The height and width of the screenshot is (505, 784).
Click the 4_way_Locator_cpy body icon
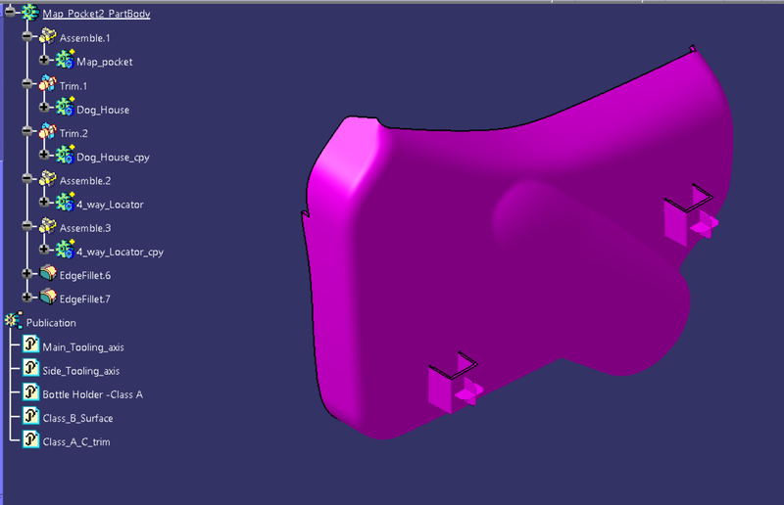click(x=65, y=250)
